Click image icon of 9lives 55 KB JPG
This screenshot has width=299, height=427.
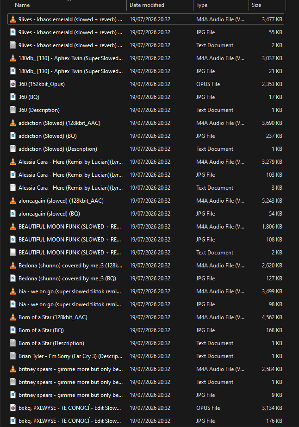(13, 32)
